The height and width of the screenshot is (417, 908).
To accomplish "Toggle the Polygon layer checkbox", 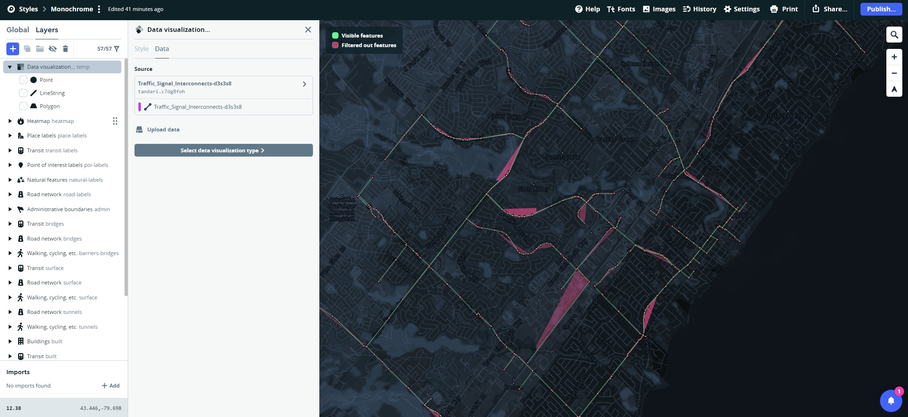I will [x=23, y=106].
